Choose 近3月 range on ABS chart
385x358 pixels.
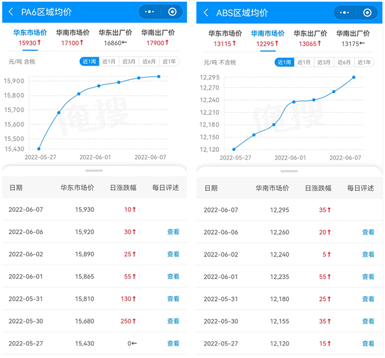[323, 62]
